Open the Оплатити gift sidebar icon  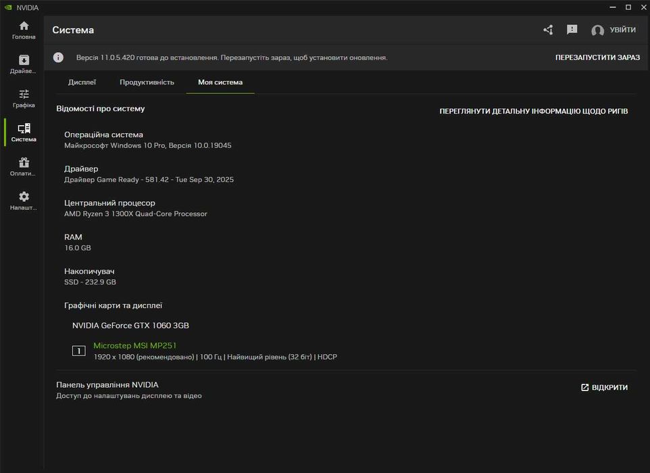tap(24, 166)
